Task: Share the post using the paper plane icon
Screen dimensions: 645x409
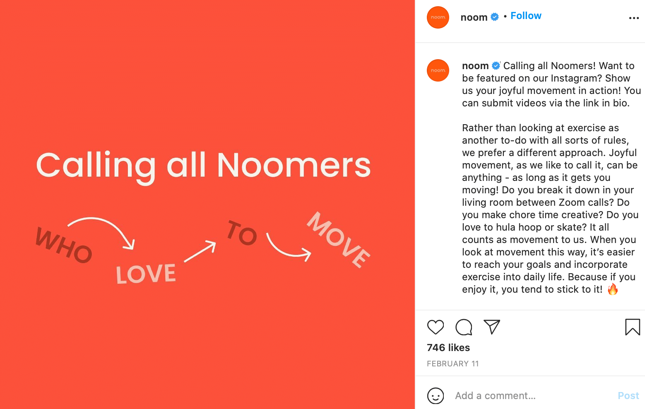Action: point(492,327)
